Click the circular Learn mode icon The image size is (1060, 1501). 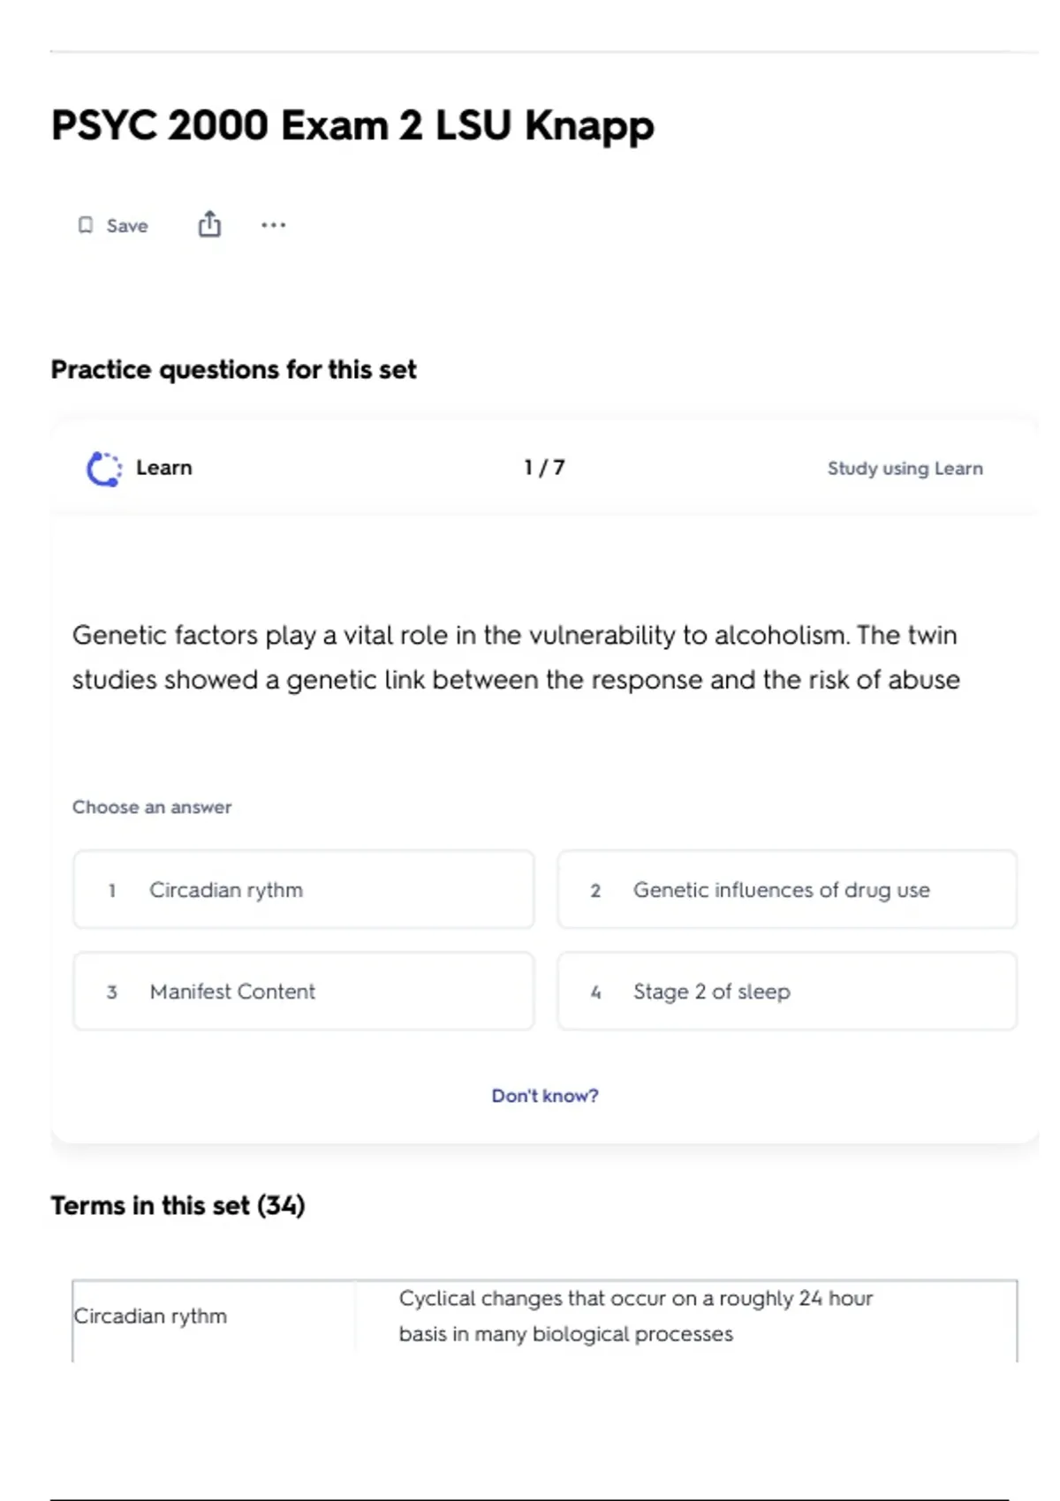(104, 468)
